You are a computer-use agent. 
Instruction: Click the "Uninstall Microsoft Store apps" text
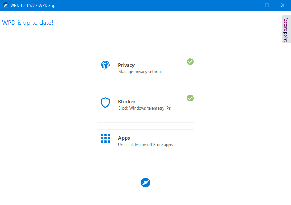click(145, 145)
